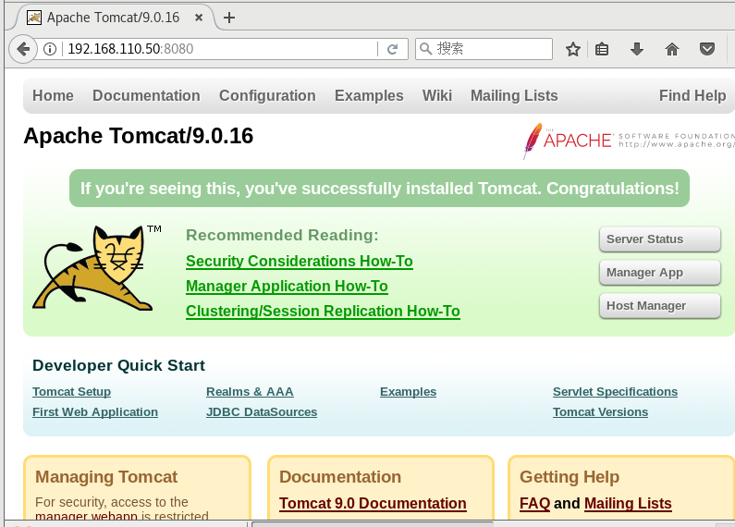Click the search magnifier icon in search box
Viewport: 735px width, 527px height.
click(425, 49)
